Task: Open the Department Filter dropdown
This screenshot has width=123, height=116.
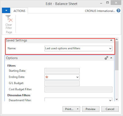Action: (110, 100)
